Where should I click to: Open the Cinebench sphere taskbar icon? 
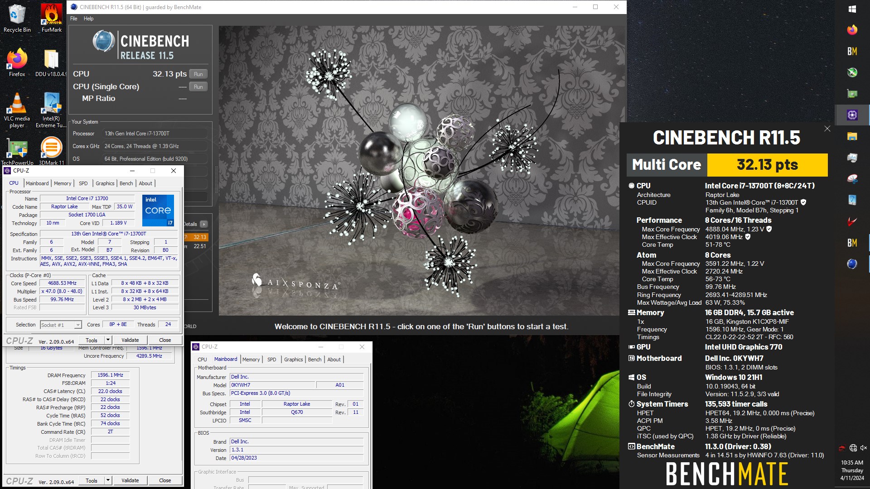[x=852, y=264]
